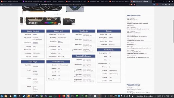Open Brave browser from the taskbar
The height and width of the screenshot is (98, 174).
(68, 96)
